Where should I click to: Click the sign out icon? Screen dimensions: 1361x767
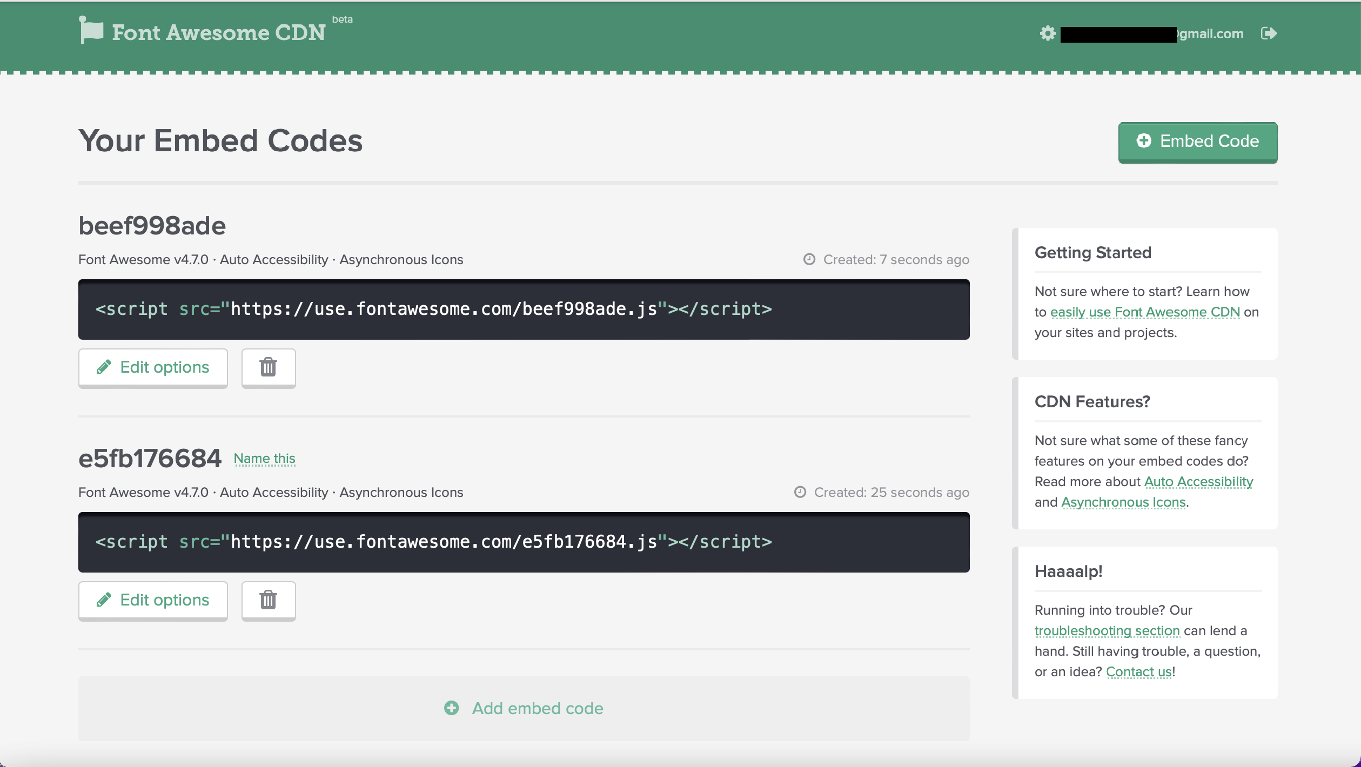pos(1269,33)
